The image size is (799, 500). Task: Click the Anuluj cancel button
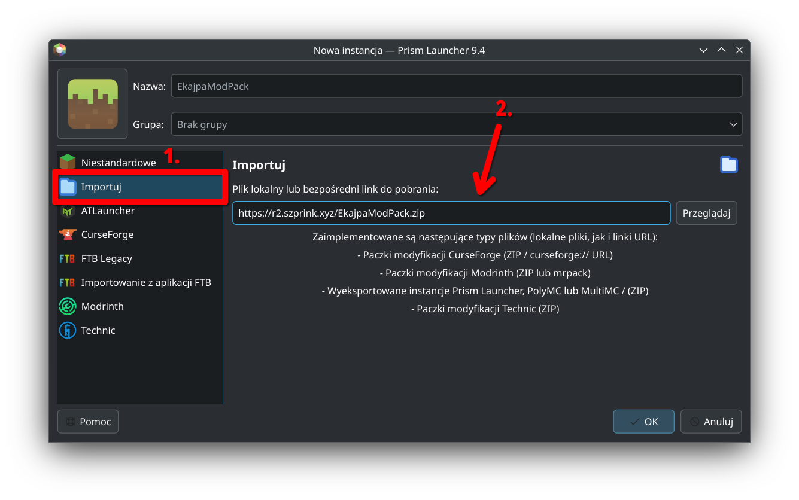coord(711,422)
